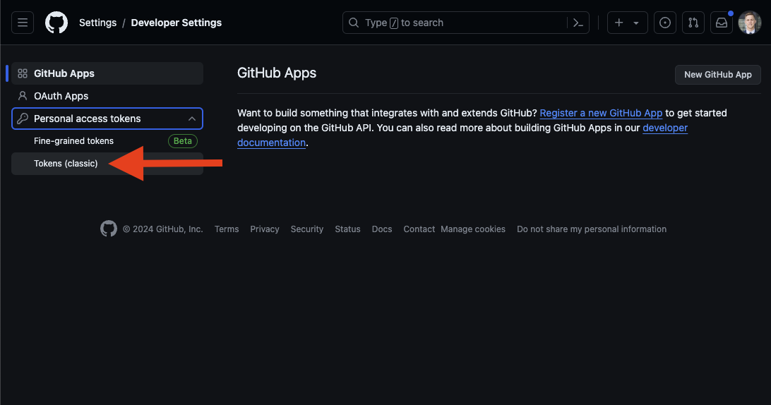Open the developer documentation link
The width and height of the screenshot is (771, 405).
664,128
